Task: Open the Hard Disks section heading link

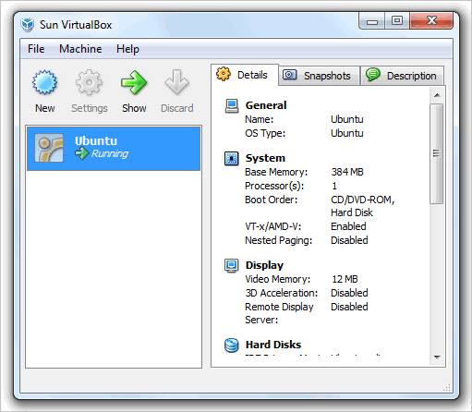Action: coord(273,345)
